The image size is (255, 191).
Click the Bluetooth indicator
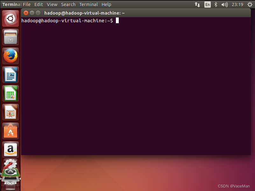(x=216, y=4)
